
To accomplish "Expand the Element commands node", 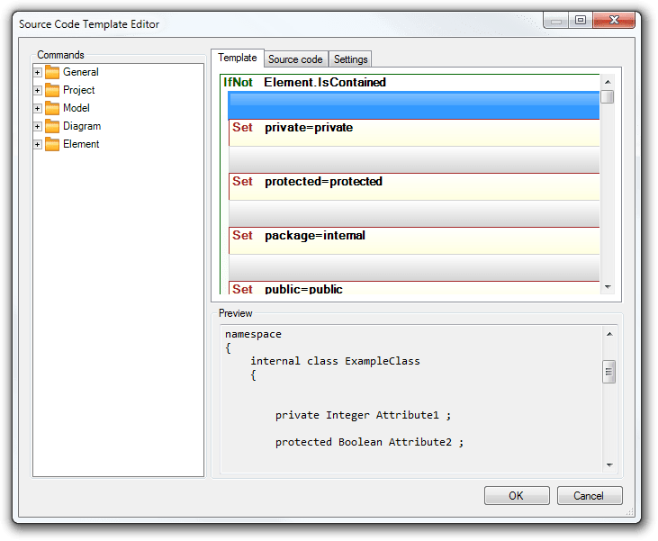I will pyautogui.click(x=37, y=145).
